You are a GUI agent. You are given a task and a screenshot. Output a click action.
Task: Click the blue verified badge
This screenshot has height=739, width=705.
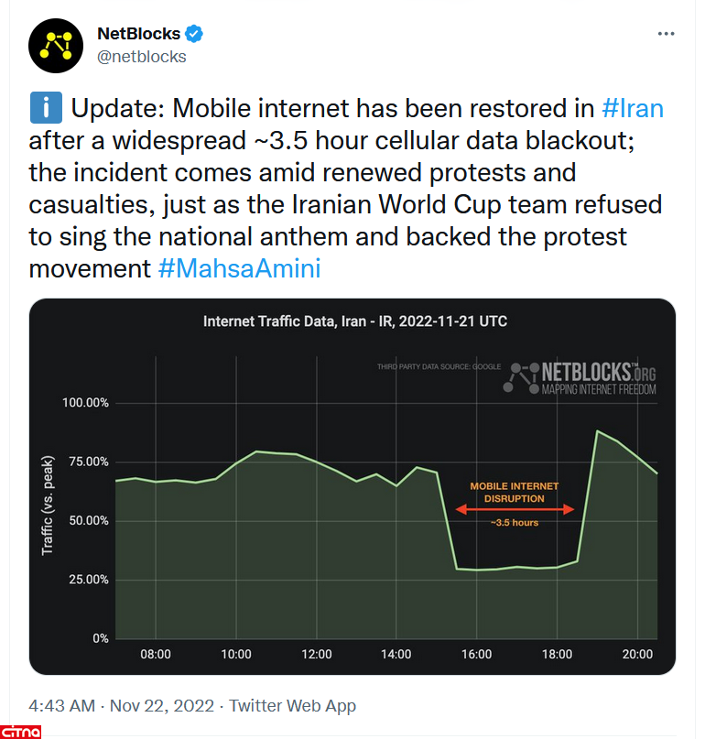194,35
